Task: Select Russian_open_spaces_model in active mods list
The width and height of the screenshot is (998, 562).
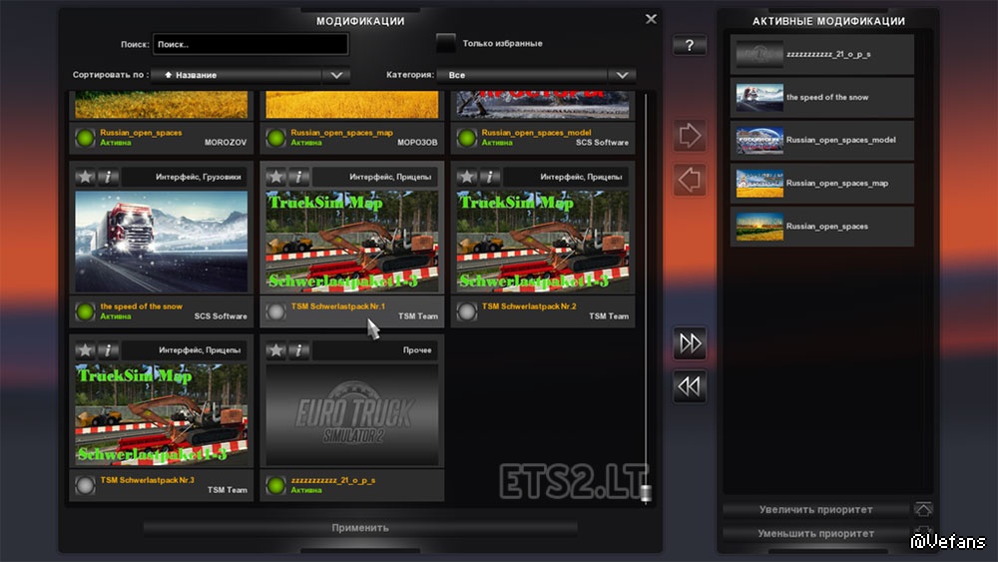Action: (x=821, y=140)
